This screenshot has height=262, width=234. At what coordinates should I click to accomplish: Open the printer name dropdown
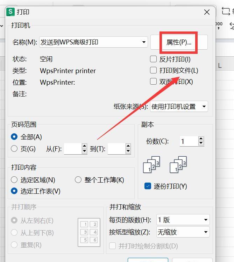tap(93, 42)
